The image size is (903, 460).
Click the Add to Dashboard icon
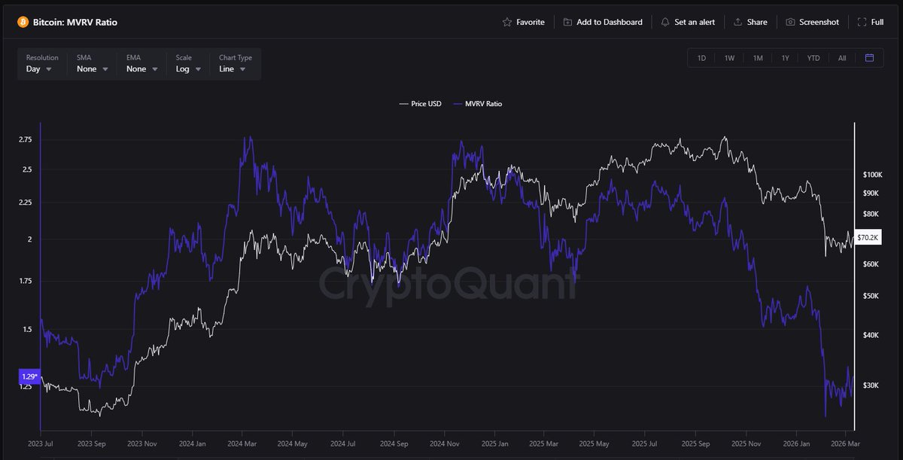click(x=567, y=23)
